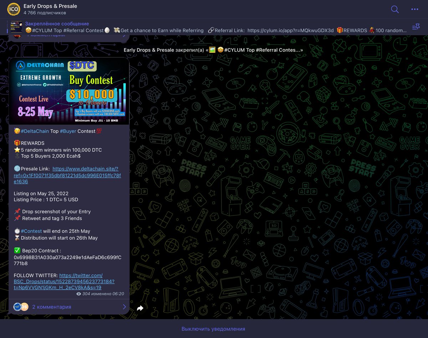Open the deltachain.site presale link
Viewport: 428px width, 338px height.
67,175
